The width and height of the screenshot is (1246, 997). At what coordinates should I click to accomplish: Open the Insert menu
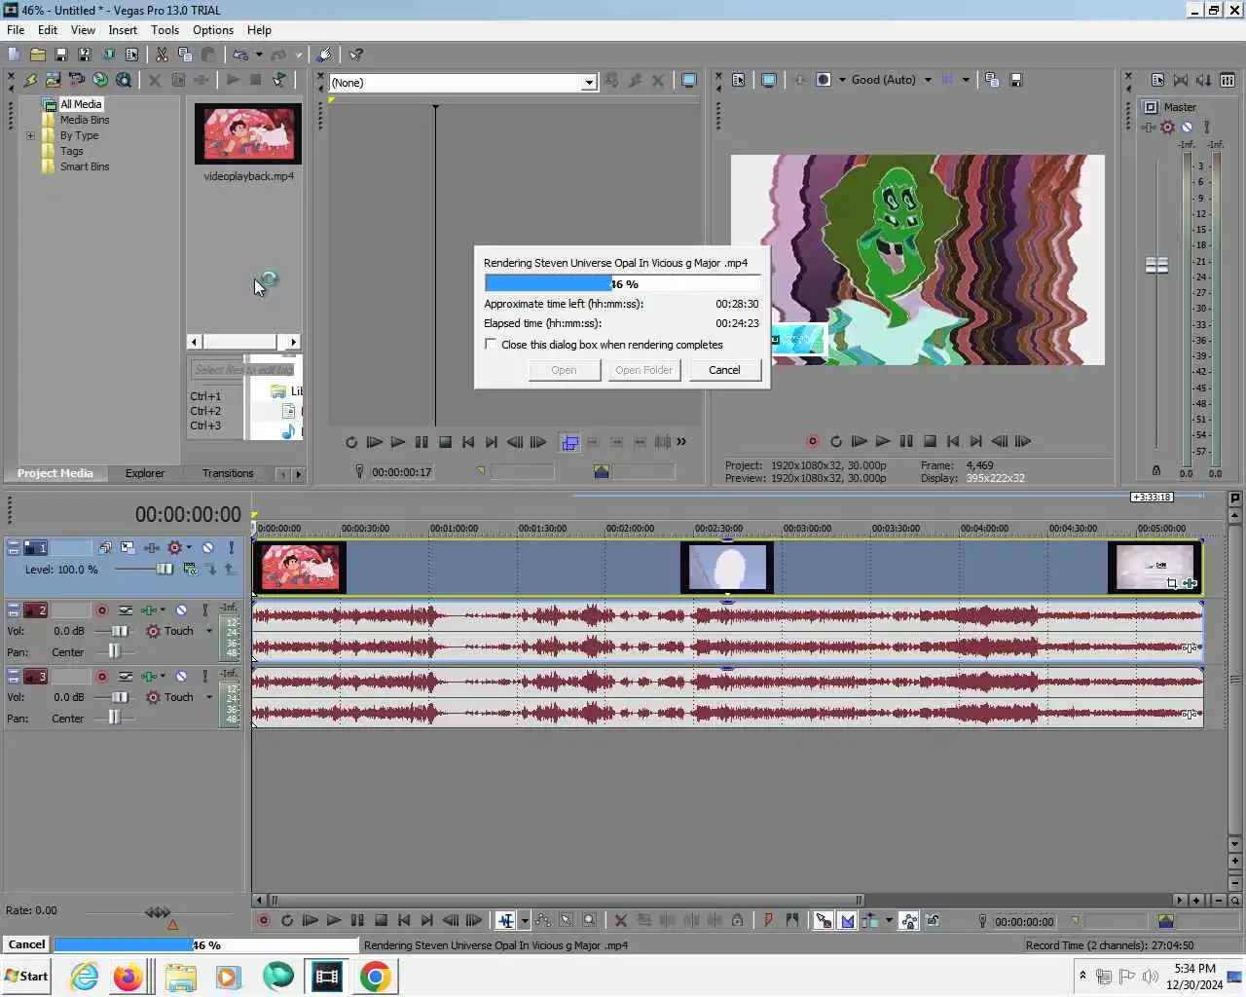pos(123,30)
